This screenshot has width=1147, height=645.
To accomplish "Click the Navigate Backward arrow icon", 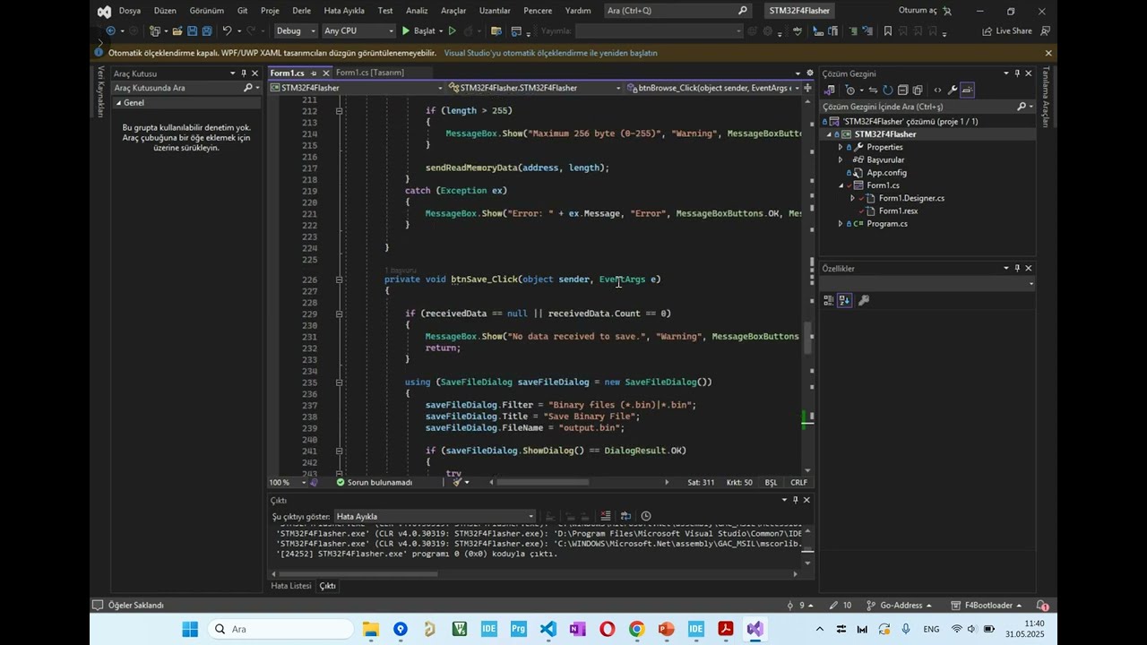I will (x=110, y=30).
